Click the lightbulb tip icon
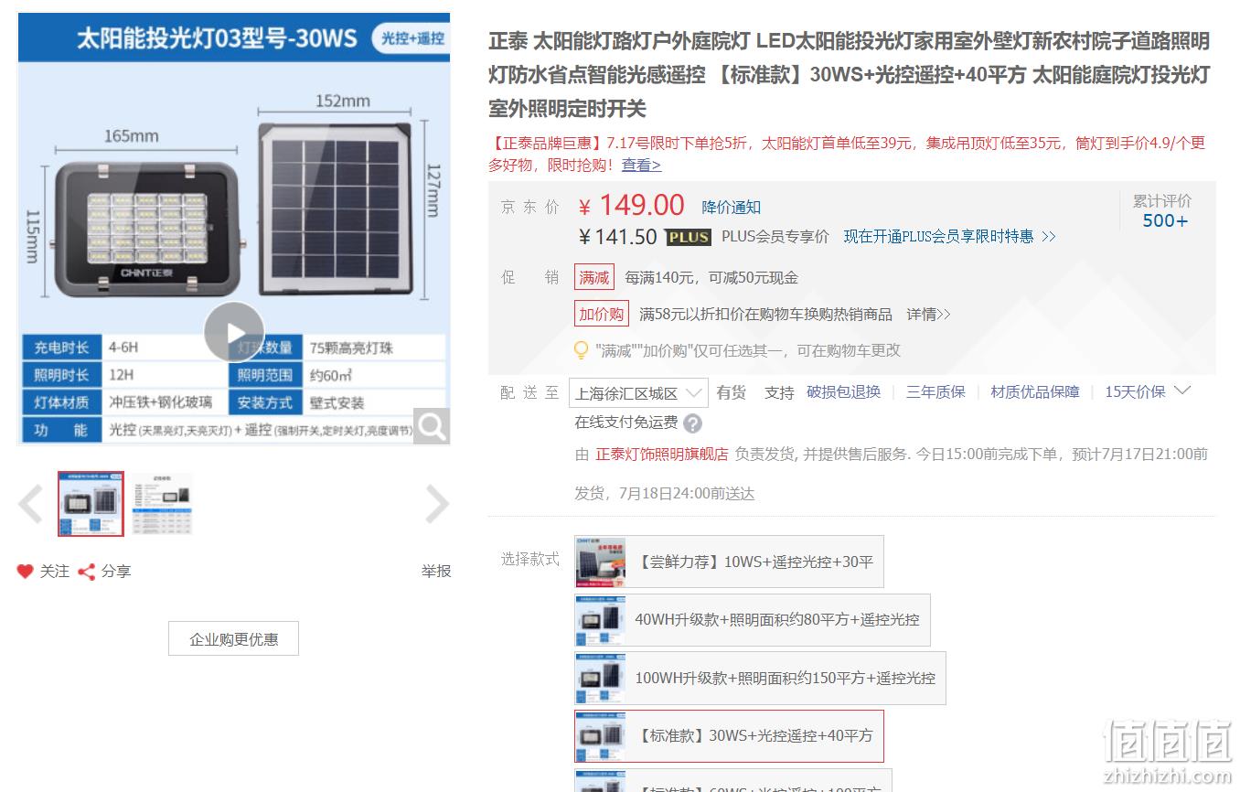Viewport: 1240px width, 792px height. pos(581,350)
